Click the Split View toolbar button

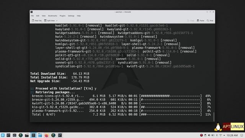coord(49,21)
